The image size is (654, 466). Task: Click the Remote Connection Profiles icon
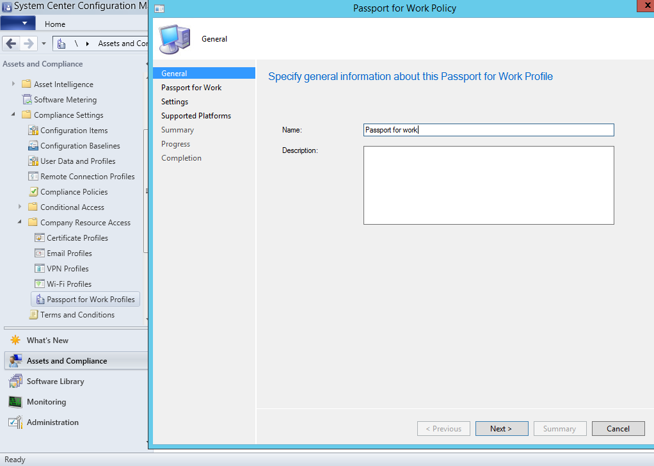(33, 176)
